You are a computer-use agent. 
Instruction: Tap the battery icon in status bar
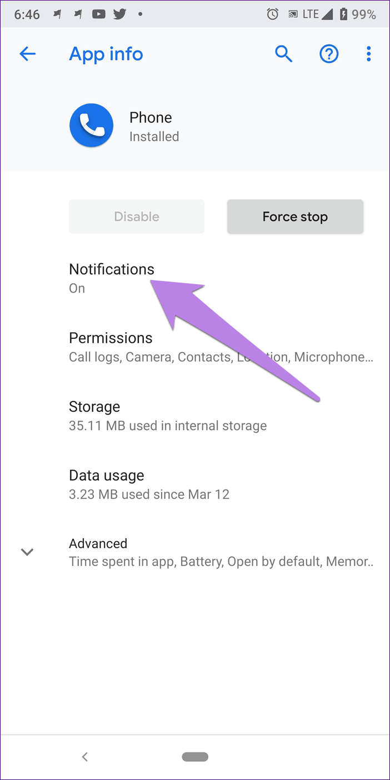(x=343, y=14)
